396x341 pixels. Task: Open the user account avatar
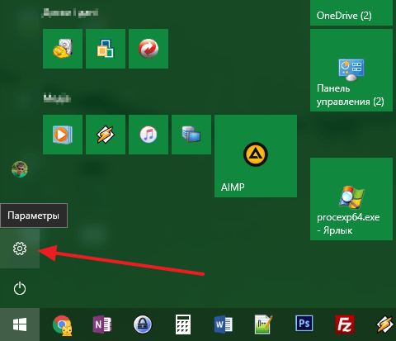tap(20, 169)
